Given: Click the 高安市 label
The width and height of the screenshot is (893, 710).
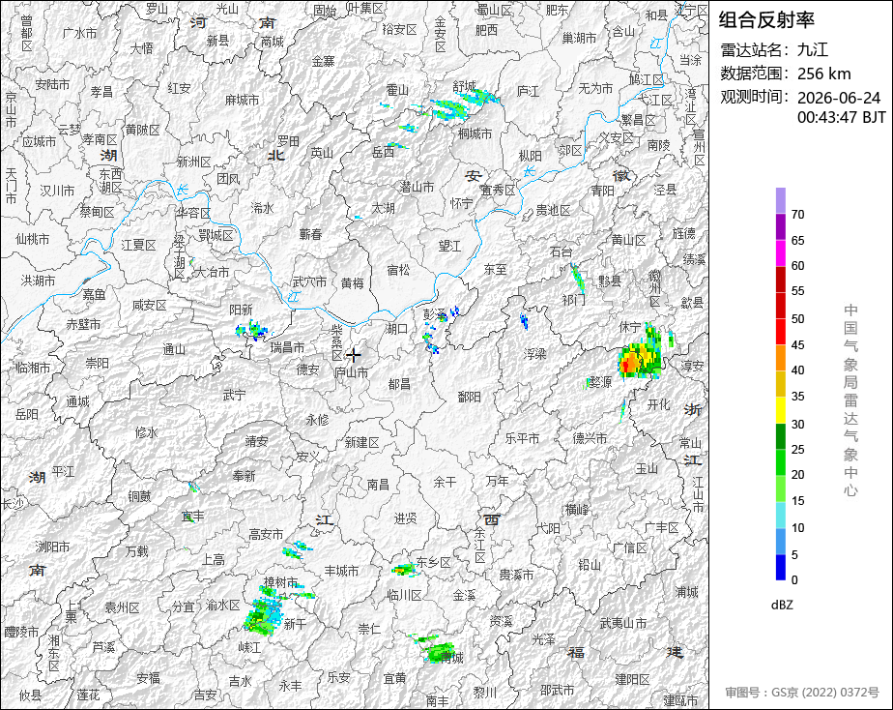Looking at the screenshot, I should [266, 534].
